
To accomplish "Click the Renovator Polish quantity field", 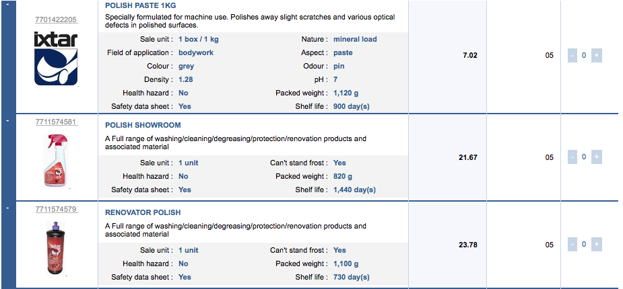I will (x=584, y=244).
